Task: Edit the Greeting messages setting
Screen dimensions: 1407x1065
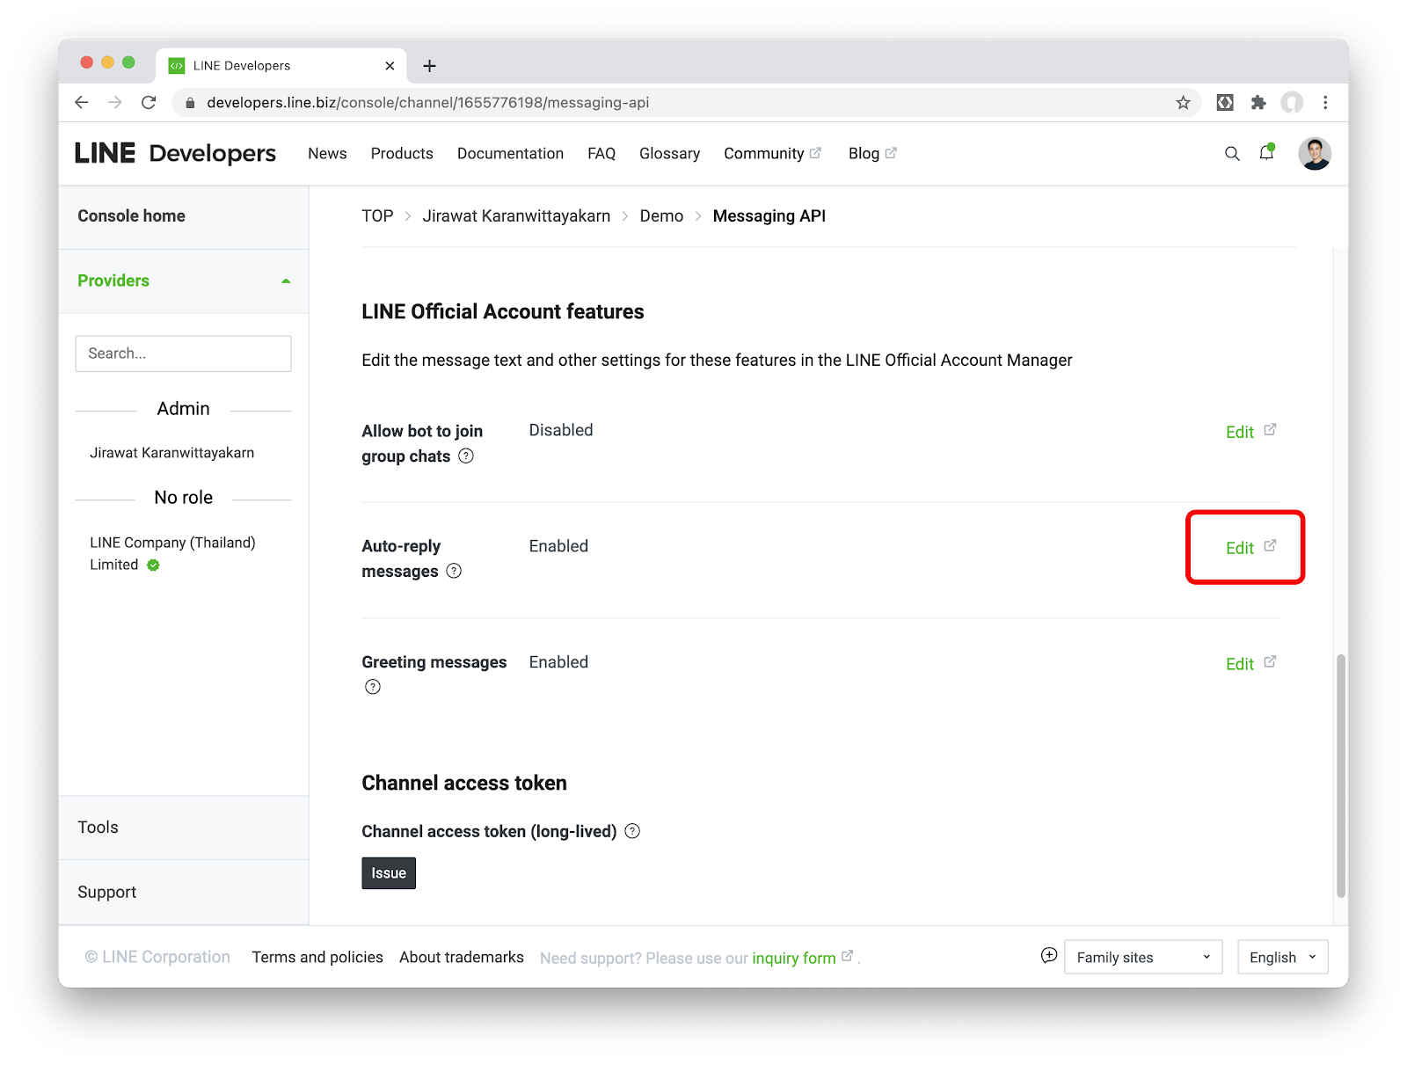Action: click(x=1250, y=664)
